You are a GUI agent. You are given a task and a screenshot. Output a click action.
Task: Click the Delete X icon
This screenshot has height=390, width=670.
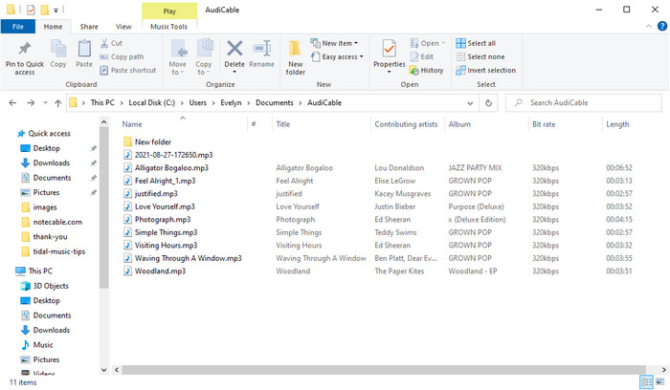pos(234,49)
